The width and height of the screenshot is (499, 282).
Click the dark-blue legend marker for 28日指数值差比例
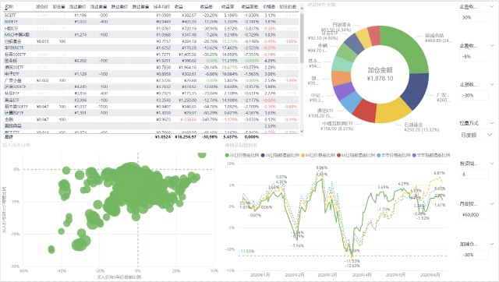pyautogui.click(x=263, y=156)
